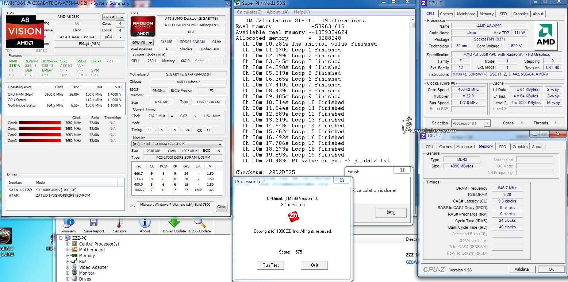Open the Summary toolbar icon in HWiNFO

tap(68, 223)
